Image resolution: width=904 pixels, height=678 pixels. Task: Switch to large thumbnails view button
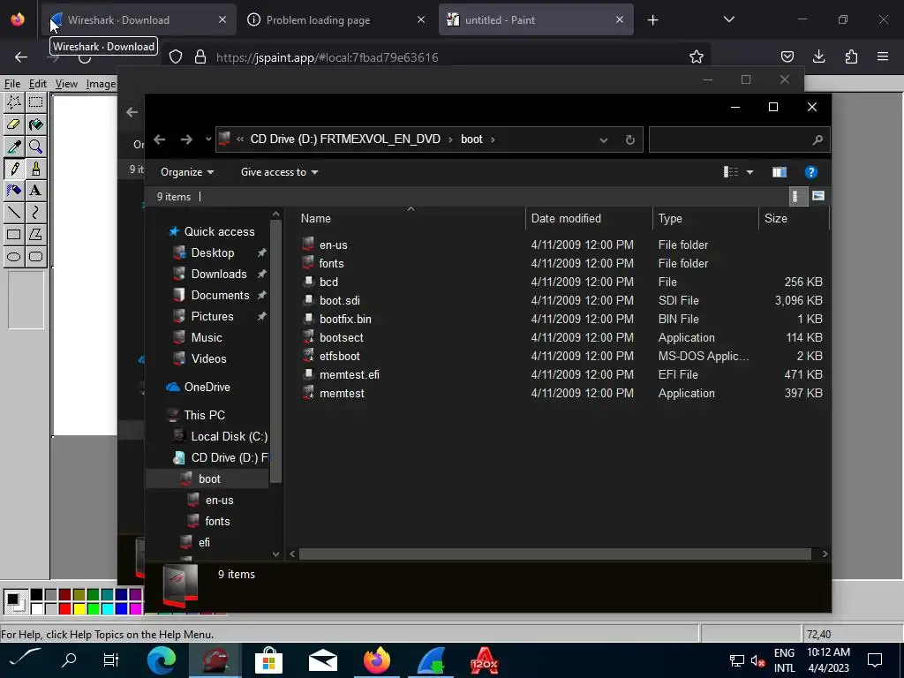[818, 196]
